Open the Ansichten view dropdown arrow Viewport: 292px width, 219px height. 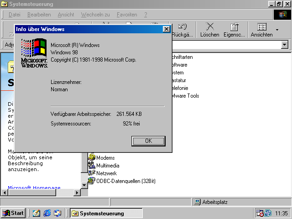coord(277,30)
